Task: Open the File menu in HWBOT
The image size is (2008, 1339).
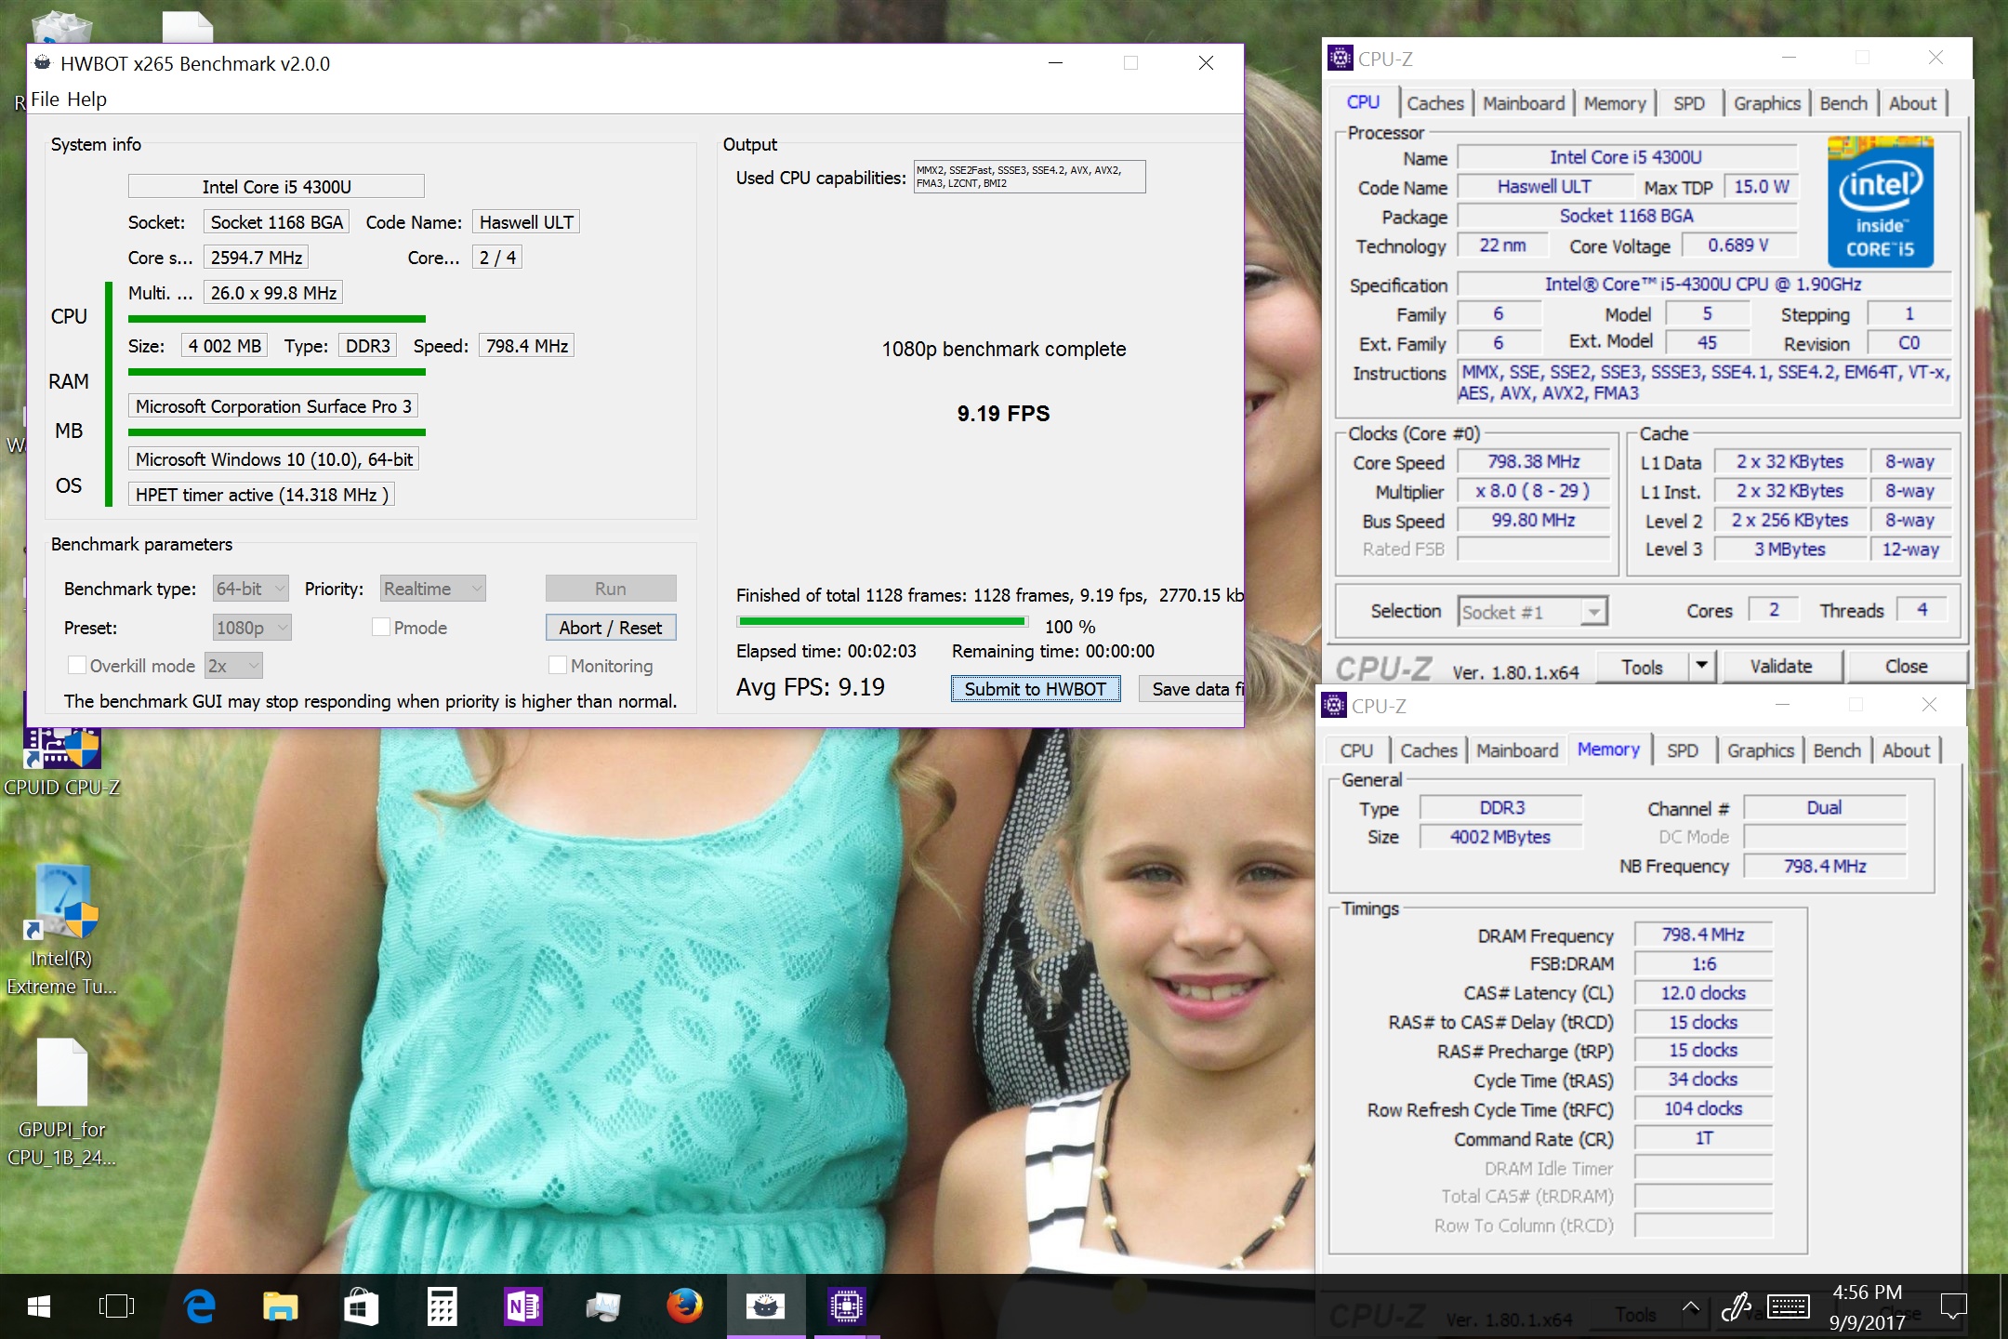Action: click(x=45, y=99)
